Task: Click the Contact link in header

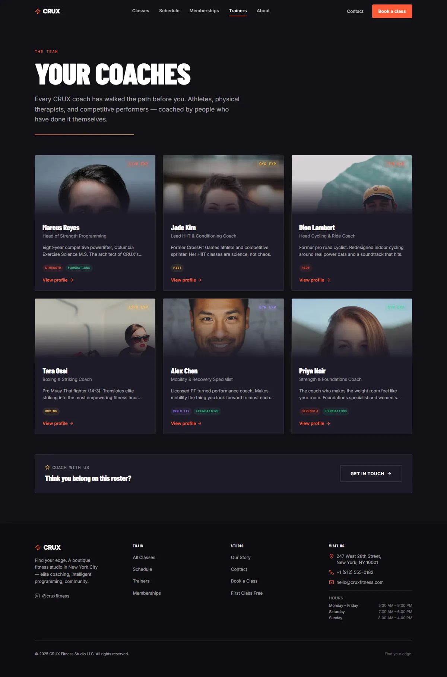Action: pyautogui.click(x=355, y=11)
